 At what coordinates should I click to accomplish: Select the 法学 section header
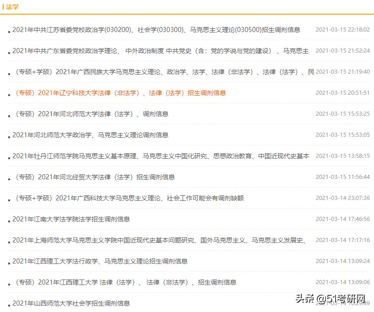[12, 7]
